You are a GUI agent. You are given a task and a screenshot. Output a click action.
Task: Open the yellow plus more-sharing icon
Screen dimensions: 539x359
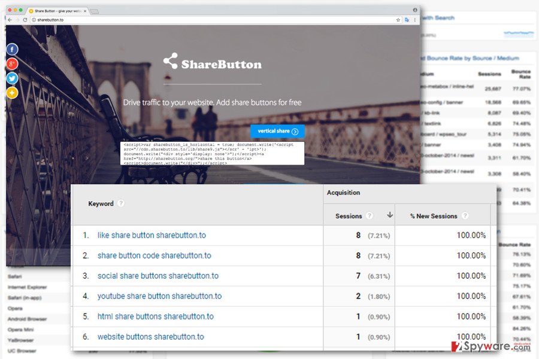(12, 93)
